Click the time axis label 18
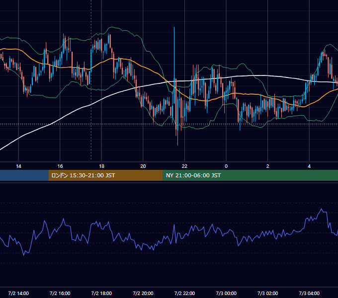The height and width of the screenshot is (298, 338). click(101, 166)
